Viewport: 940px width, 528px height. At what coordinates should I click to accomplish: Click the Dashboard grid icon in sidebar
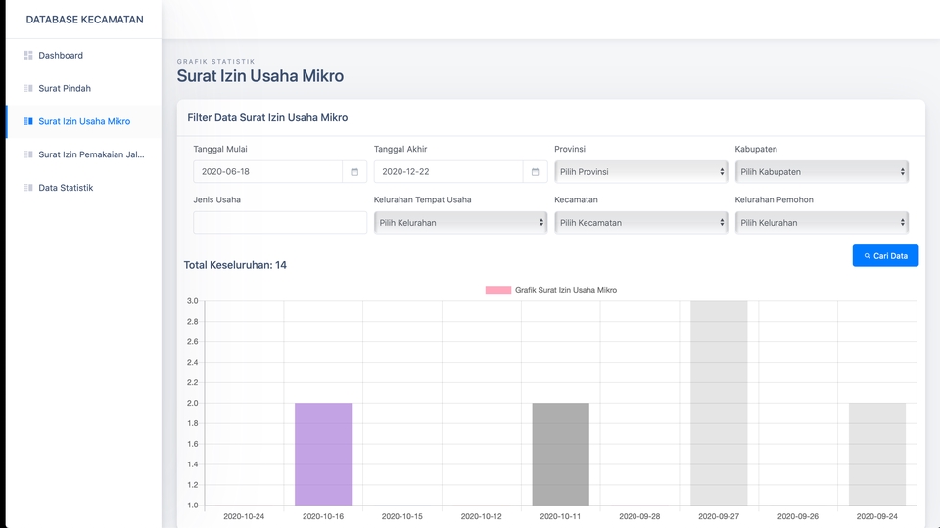[28, 56]
